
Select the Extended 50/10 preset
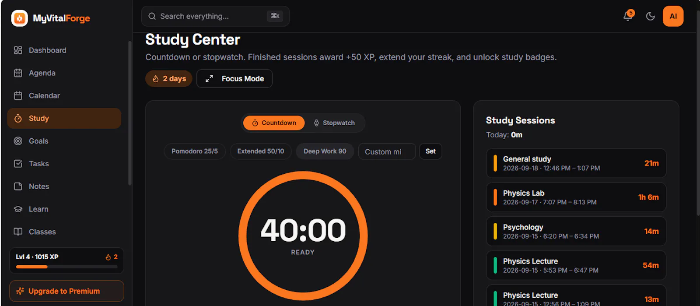261,151
